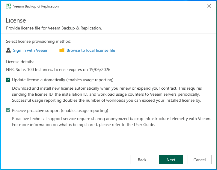
Task: Click the Veeam logo in the title bar
Action: click(8, 6)
